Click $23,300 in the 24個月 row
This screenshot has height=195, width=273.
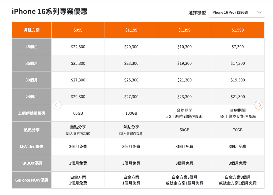(184, 97)
